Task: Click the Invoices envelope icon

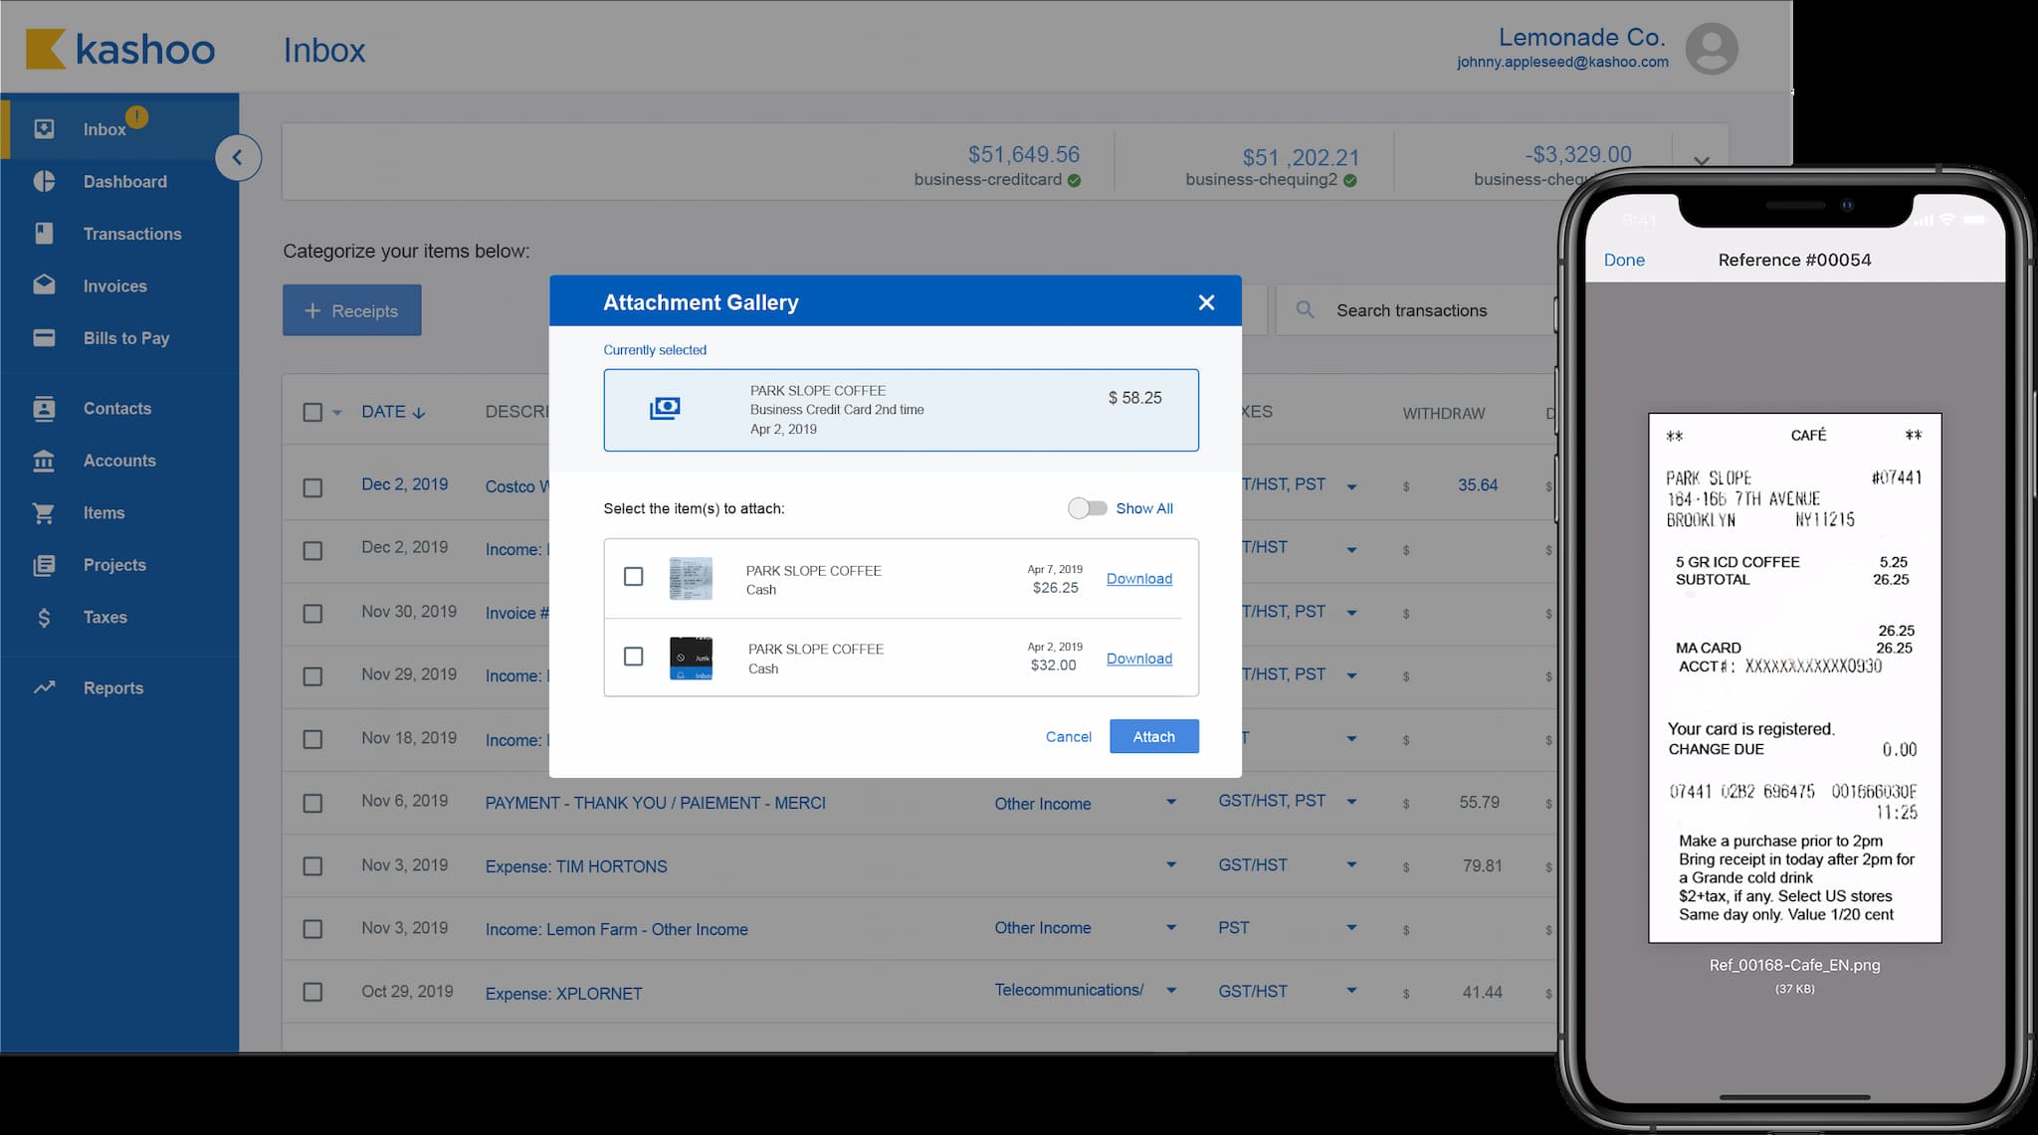Action: [44, 284]
